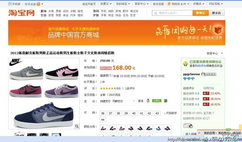Click the orange badge next to 欢子点店
Viewport: 242px width, 142px height.
(x=38, y=4)
